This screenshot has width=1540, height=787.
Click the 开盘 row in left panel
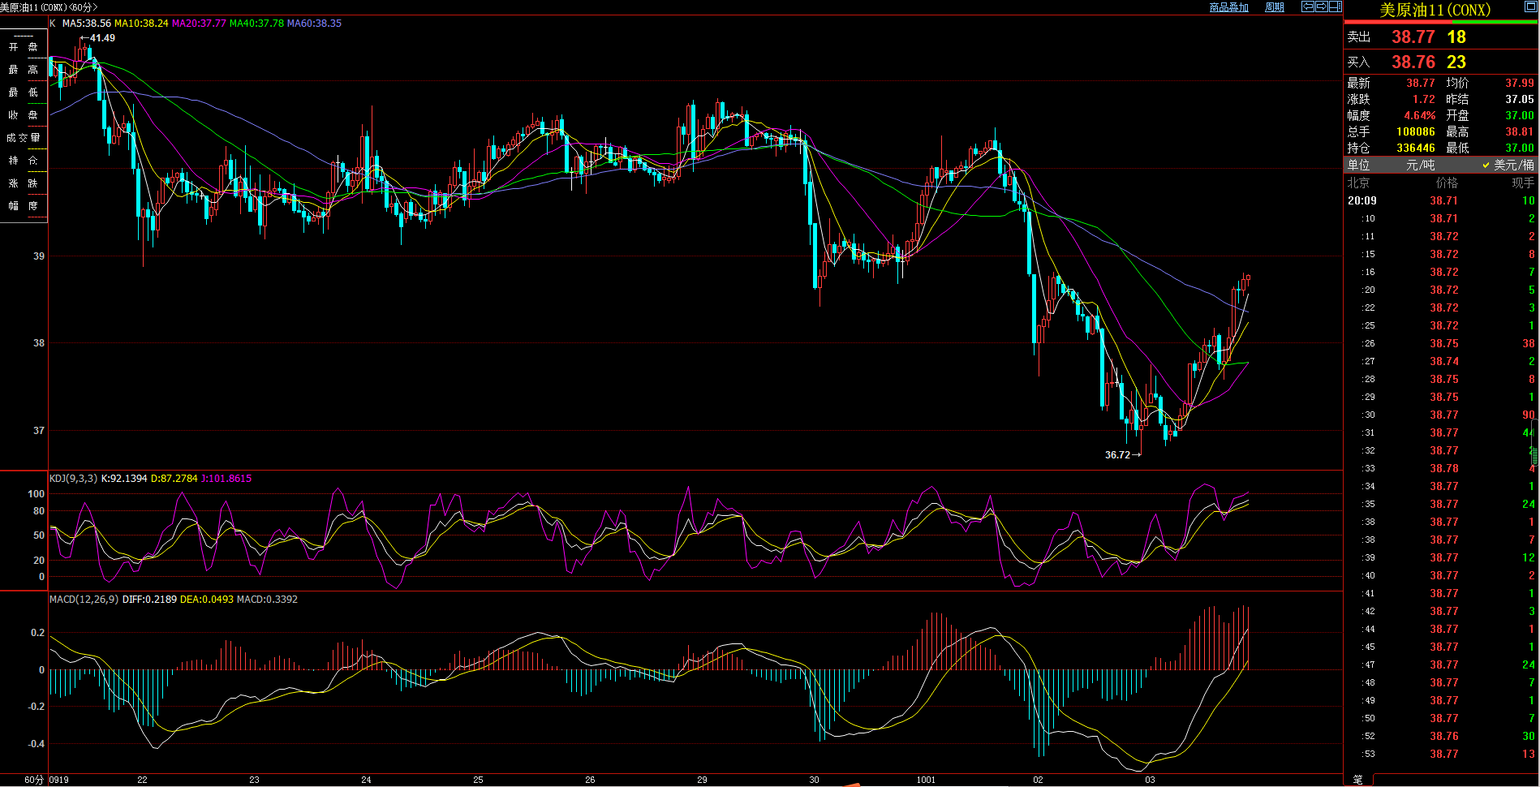click(24, 47)
